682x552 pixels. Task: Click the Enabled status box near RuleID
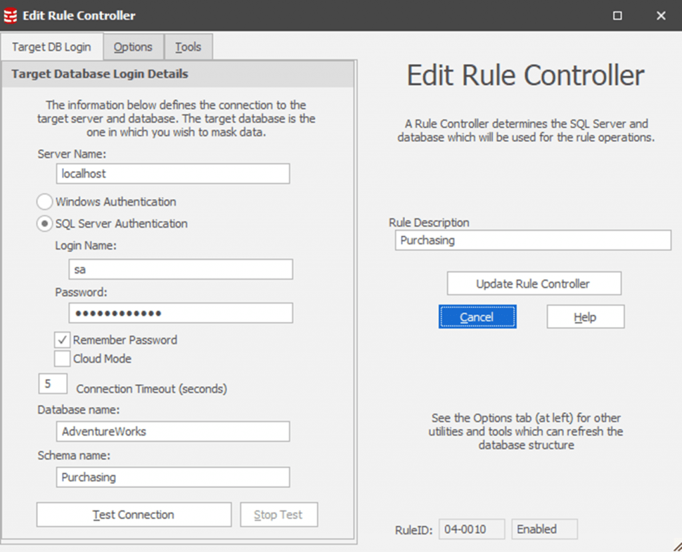543,529
